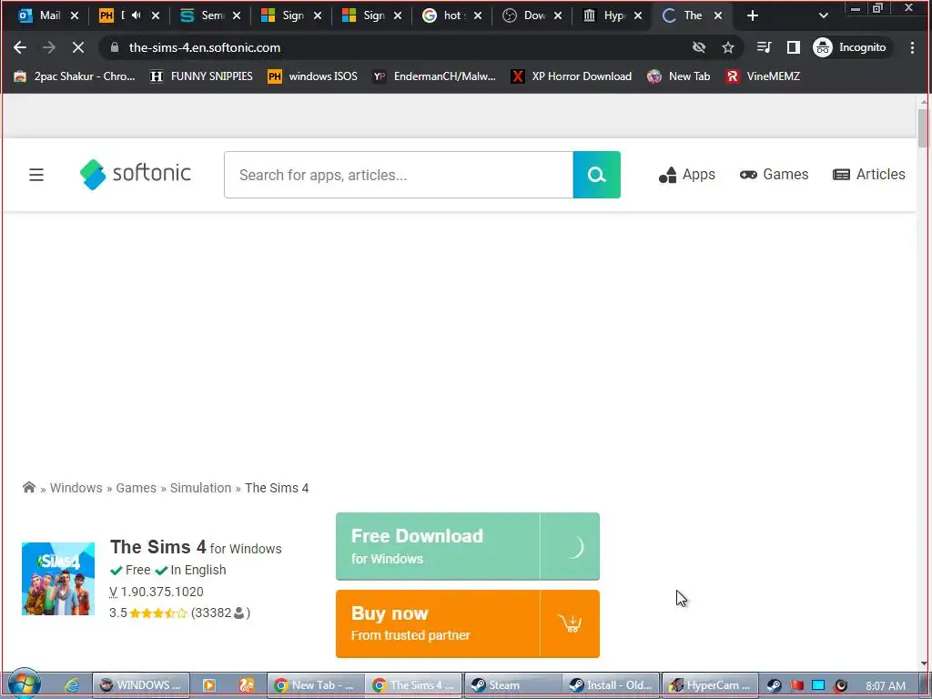Launch Internet Explorer from taskbar

(x=72, y=685)
